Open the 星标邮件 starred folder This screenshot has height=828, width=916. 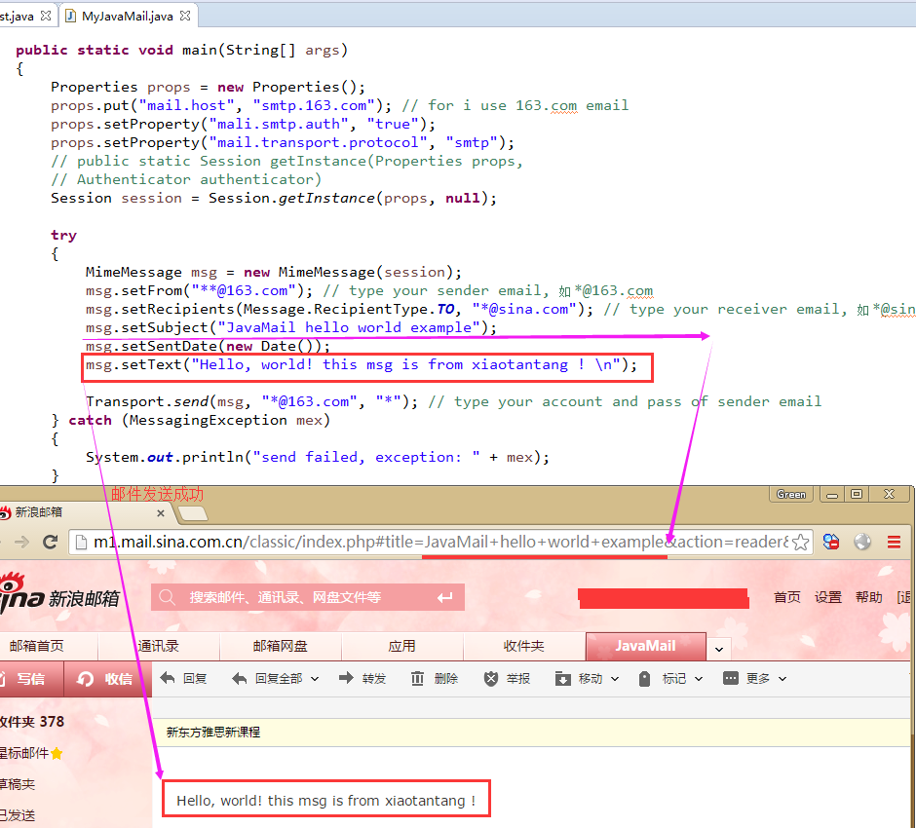click(30, 754)
